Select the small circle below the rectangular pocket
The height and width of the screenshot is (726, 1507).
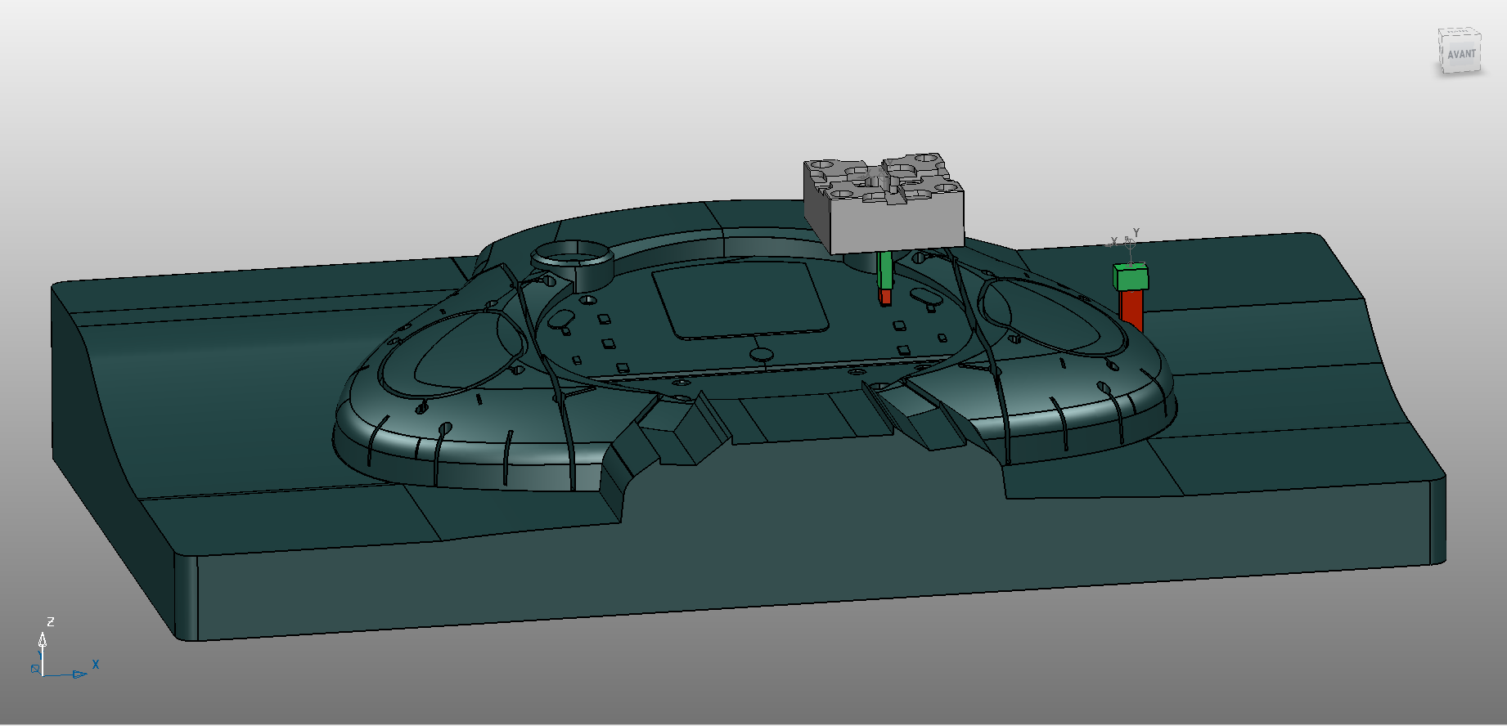(762, 354)
